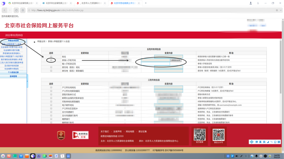Tick the checkbox for 电子邮件地址 row

tap(51, 105)
